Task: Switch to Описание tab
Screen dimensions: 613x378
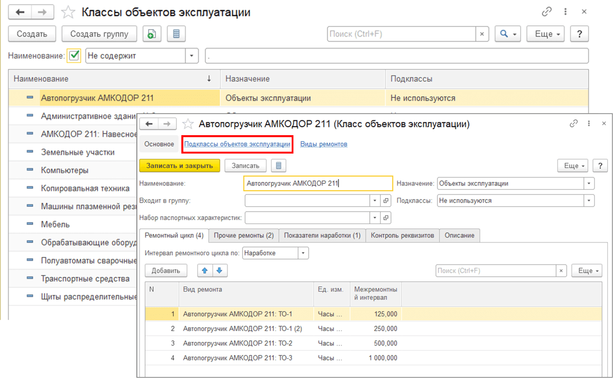Action: [459, 236]
